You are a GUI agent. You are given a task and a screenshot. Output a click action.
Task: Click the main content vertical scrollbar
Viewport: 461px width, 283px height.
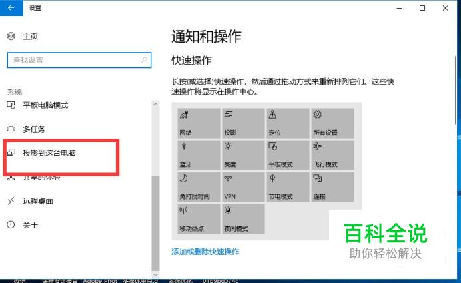[x=456, y=90]
